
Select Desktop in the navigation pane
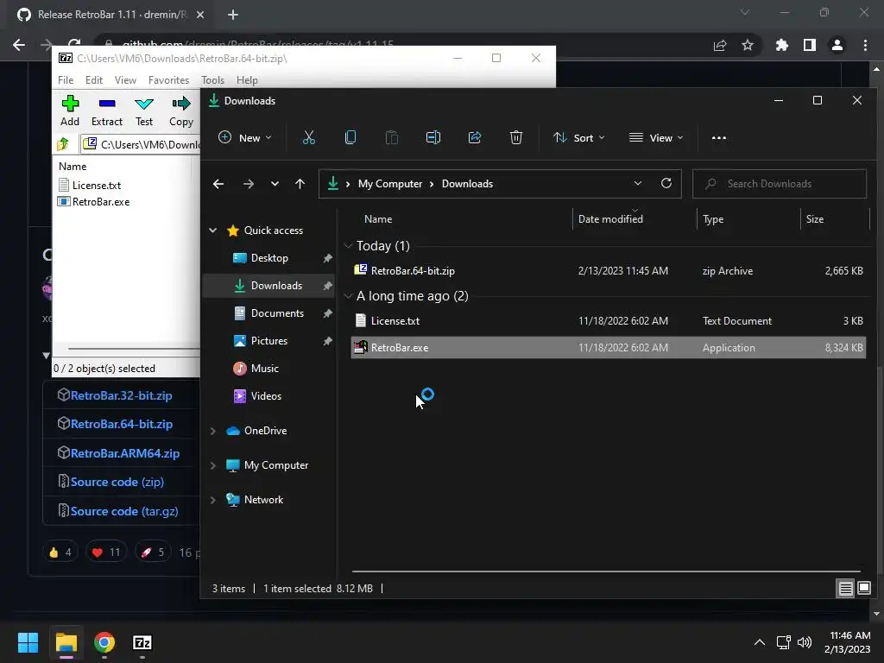point(269,258)
